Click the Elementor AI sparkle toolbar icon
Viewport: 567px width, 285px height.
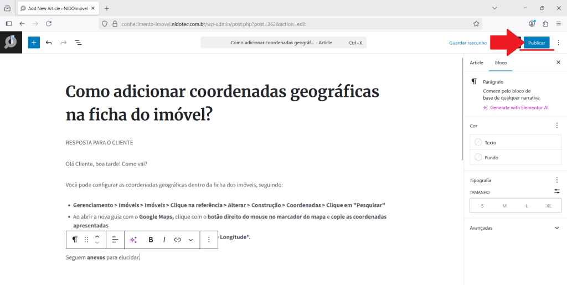point(133,240)
